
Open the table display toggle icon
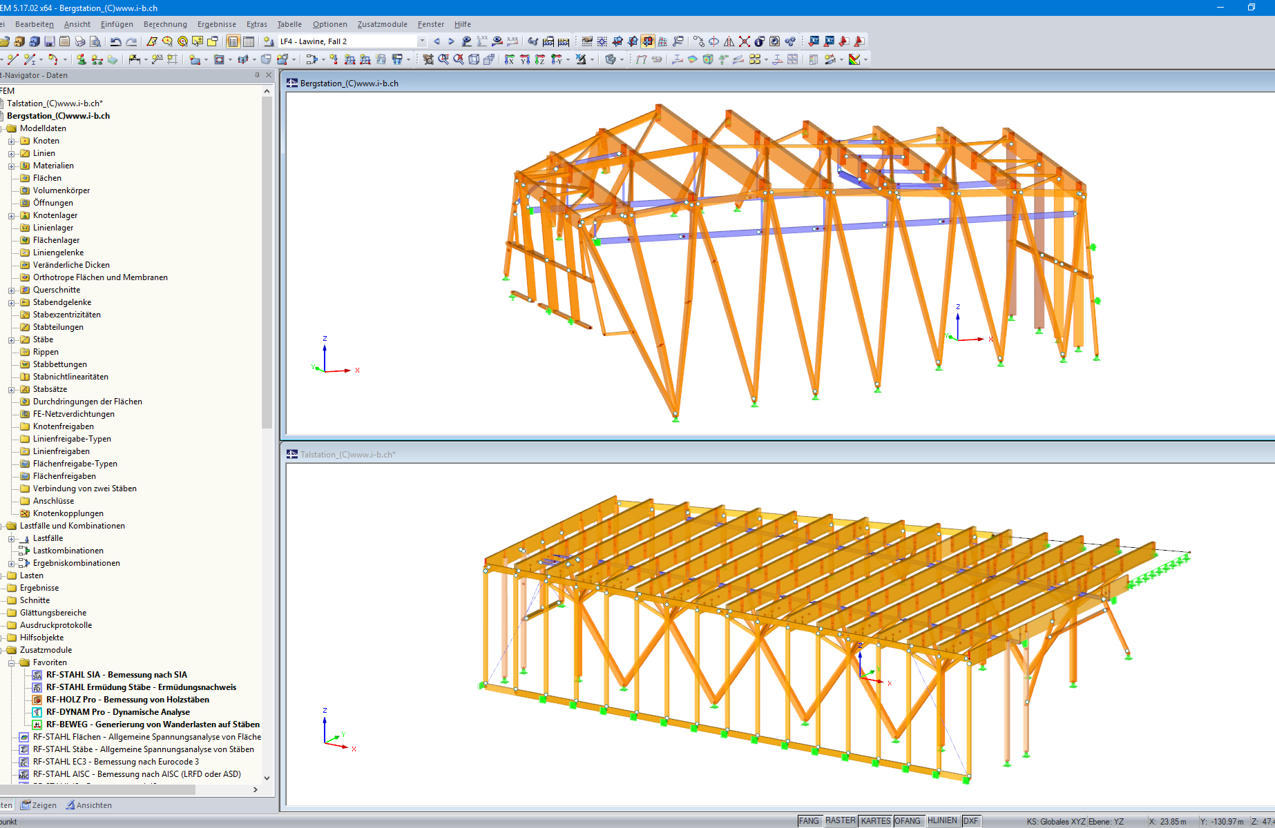tap(249, 41)
